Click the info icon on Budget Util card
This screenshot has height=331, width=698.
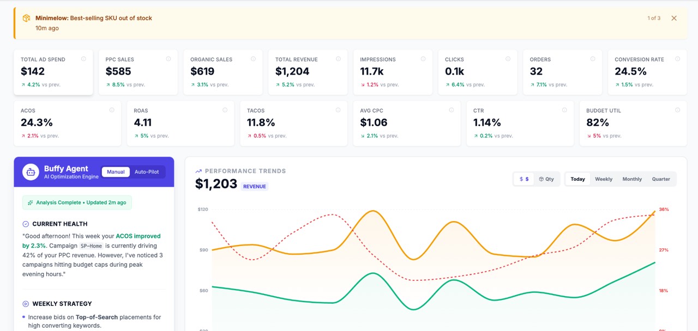point(678,109)
